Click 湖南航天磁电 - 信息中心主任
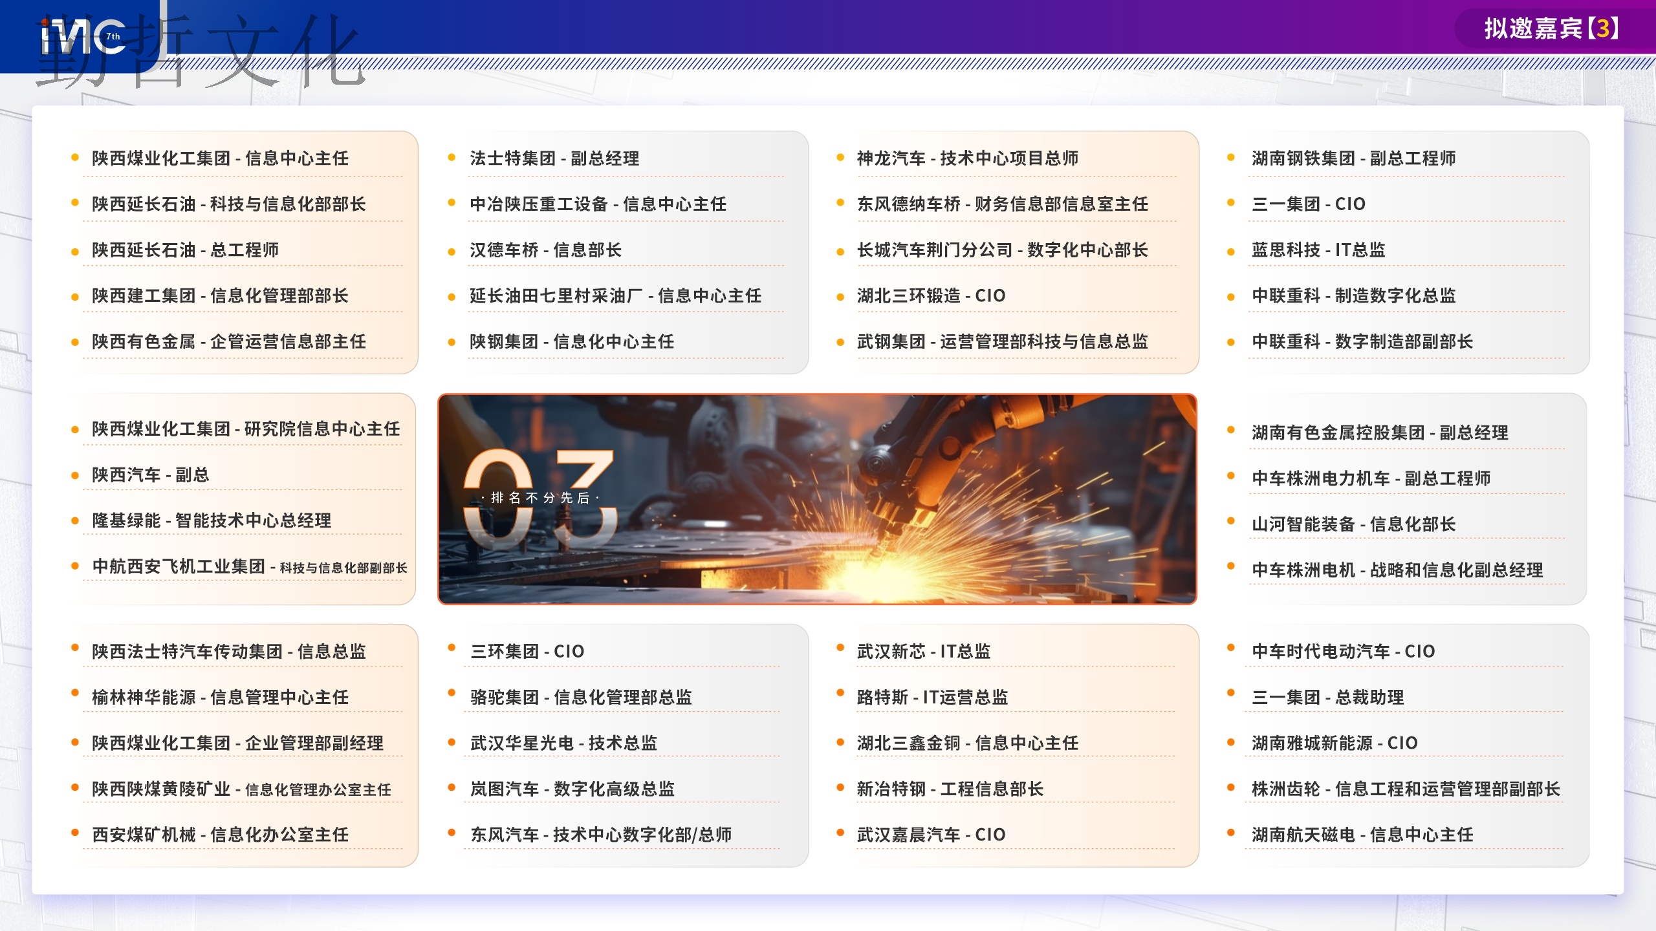 coord(1362,835)
